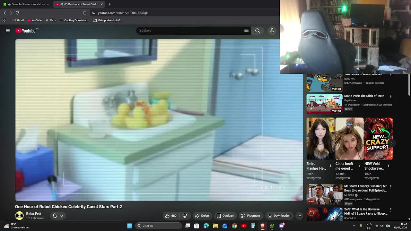The width and height of the screenshot is (411, 231).
Task: Switch to the Devubbs Stream tab
Action: point(26,4)
